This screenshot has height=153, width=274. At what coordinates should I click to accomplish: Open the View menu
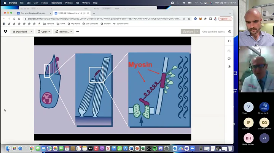tap(36, 3)
